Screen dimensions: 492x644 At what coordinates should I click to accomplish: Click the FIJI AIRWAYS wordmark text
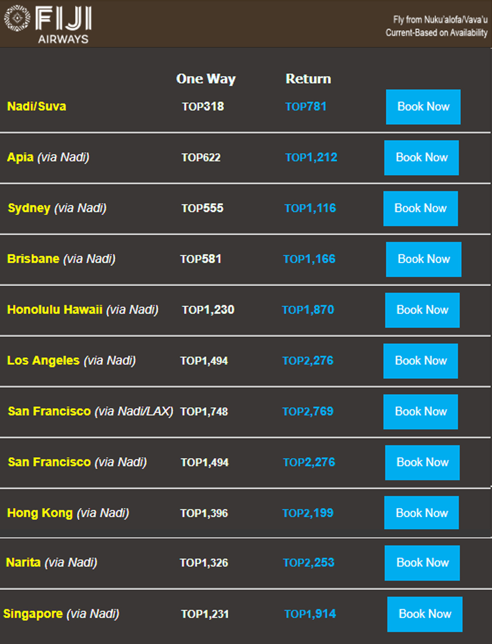click(63, 25)
